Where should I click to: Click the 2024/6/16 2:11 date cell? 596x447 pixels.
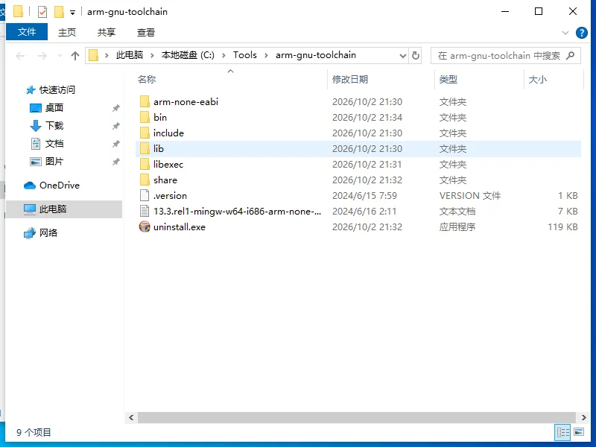click(364, 212)
